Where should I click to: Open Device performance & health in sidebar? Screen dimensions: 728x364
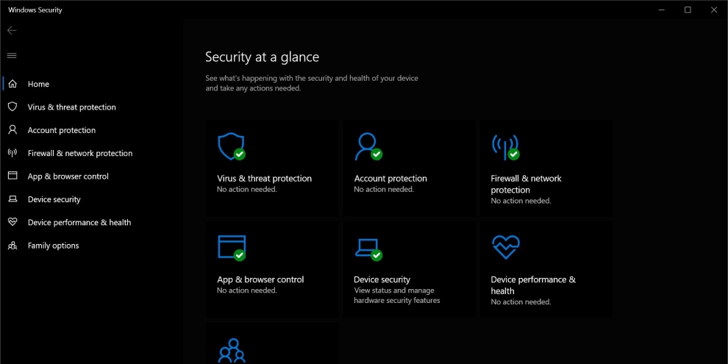point(79,222)
